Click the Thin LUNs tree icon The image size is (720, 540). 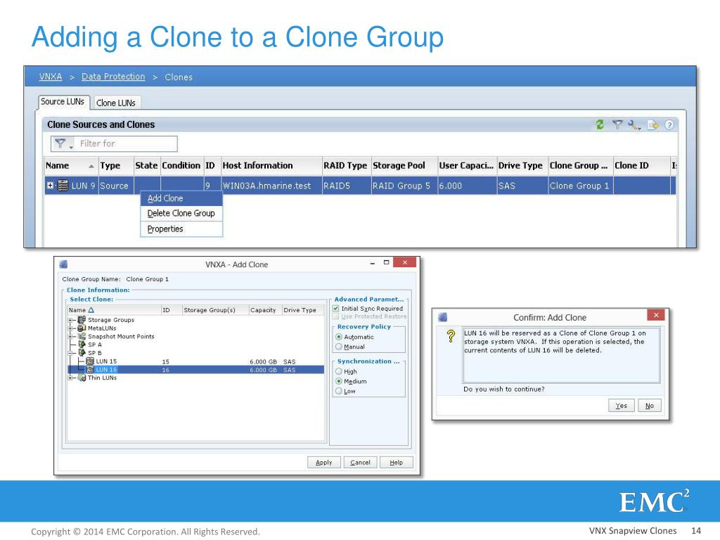[x=82, y=378]
